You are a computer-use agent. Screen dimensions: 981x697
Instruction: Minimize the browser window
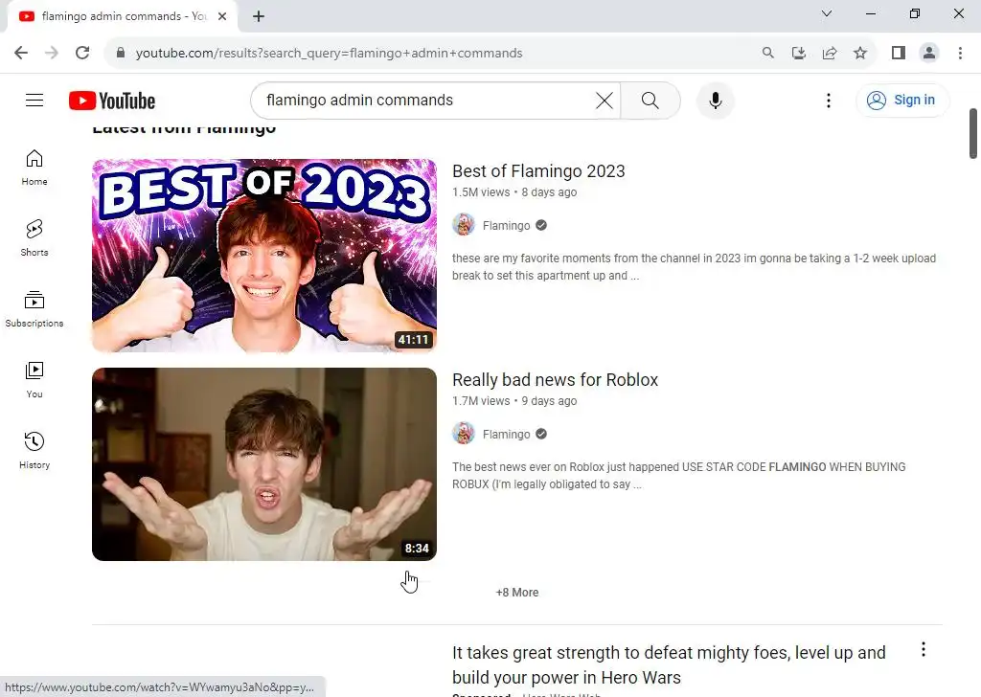point(870,13)
